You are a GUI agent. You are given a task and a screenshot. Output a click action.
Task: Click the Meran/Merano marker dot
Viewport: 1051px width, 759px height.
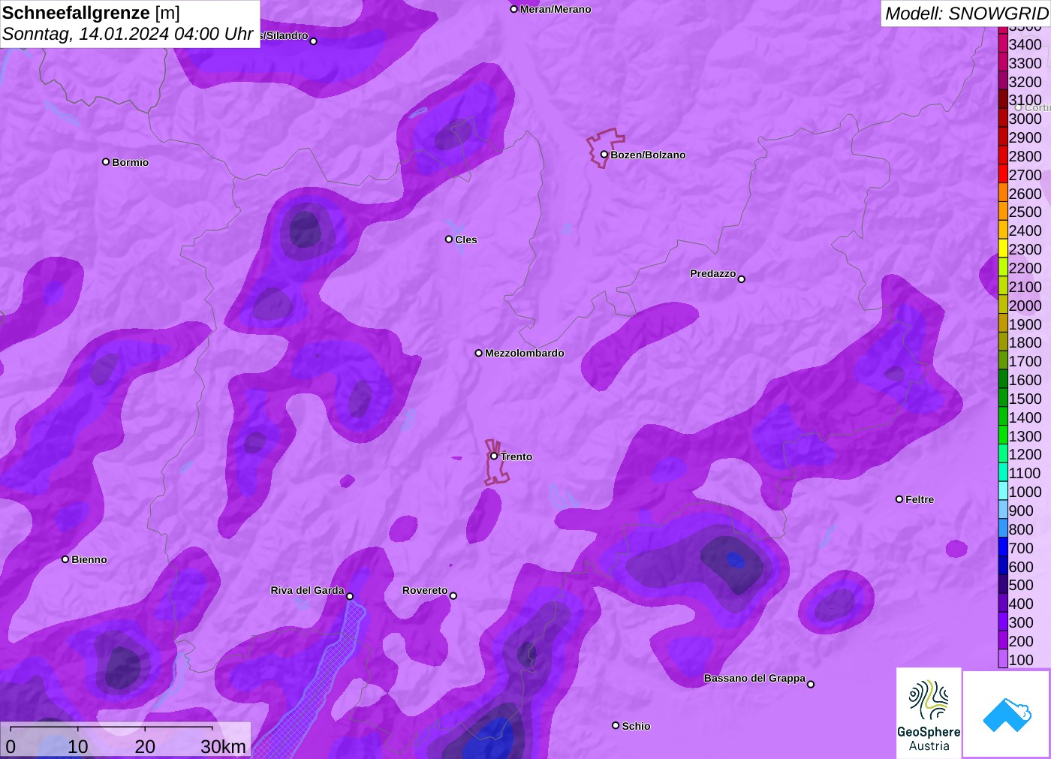pos(513,9)
